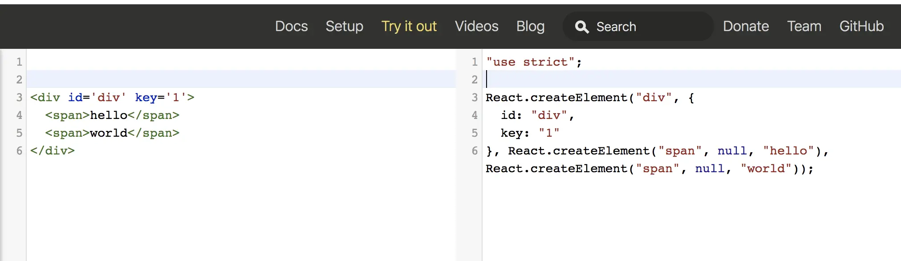Viewport: 901px width, 261px height.
Task: Select the Try it out tab
Action: click(x=409, y=26)
